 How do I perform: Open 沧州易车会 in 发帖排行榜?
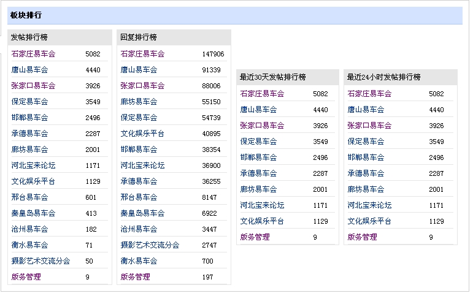tap(30, 229)
